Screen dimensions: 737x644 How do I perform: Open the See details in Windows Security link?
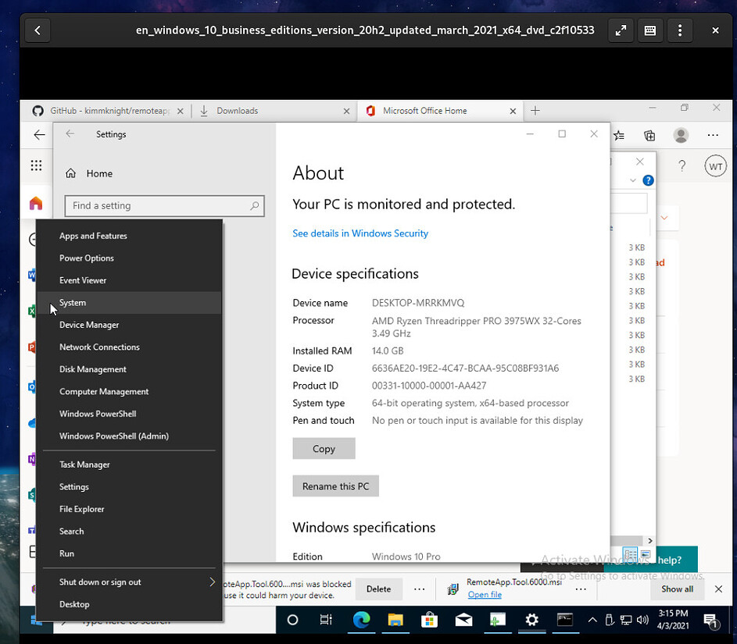tap(360, 233)
